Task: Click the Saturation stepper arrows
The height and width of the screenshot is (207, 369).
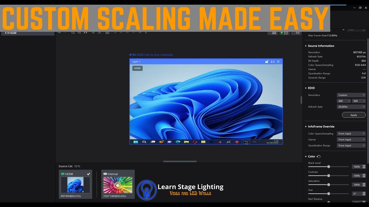Action: pyautogui.click(x=364, y=185)
